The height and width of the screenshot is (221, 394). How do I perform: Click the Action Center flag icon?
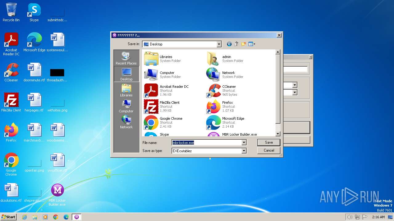click(365, 217)
